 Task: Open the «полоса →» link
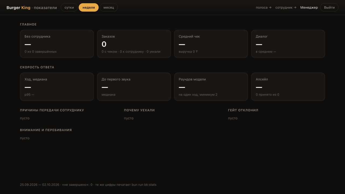point(264,8)
